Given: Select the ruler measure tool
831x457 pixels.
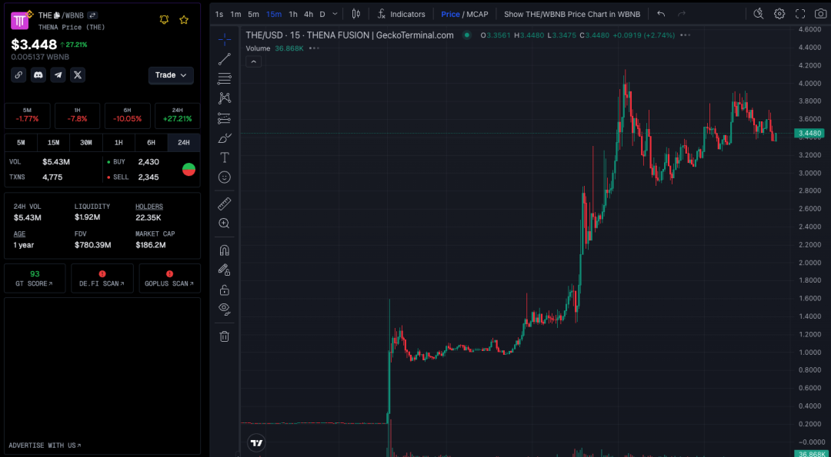Looking at the screenshot, I should coord(225,204).
